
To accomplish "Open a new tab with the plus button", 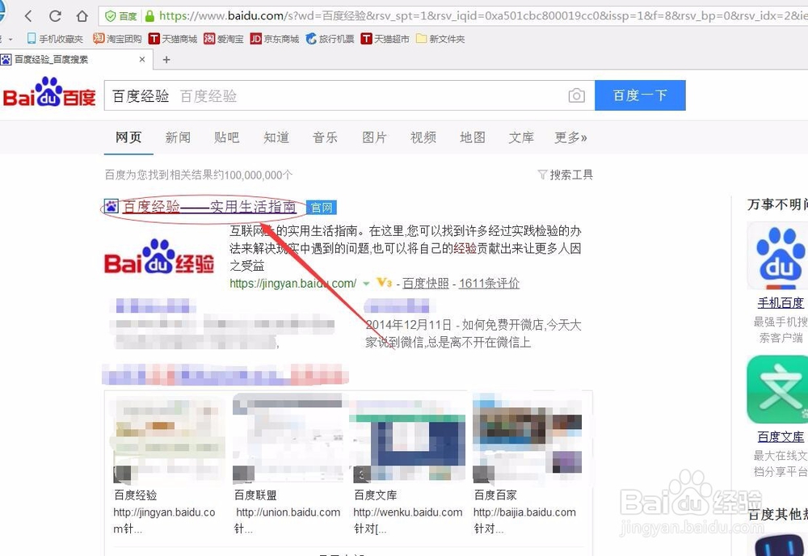I will (x=166, y=60).
